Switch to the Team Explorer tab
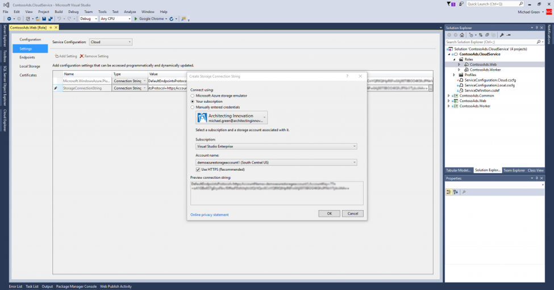This screenshot has width=554, height=290. click(514, 170)
